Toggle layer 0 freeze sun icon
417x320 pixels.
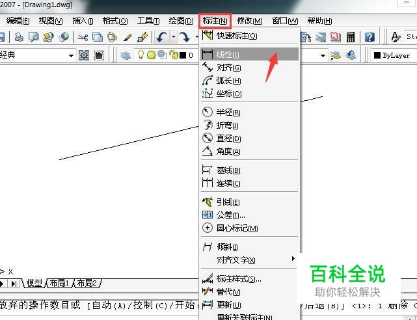point(151,55)
